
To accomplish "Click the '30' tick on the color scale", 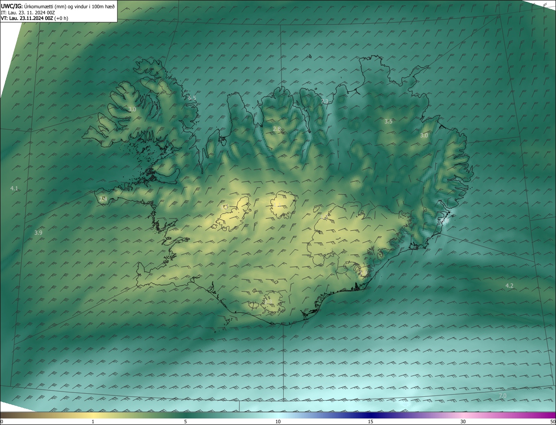I will coord(463,422).
